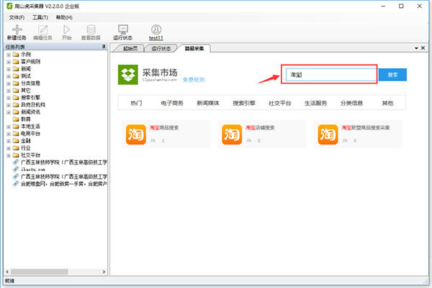Screen dimensions: 432x288
Task: Open the tab list dropdown arrow
Action: click(416, 48)
